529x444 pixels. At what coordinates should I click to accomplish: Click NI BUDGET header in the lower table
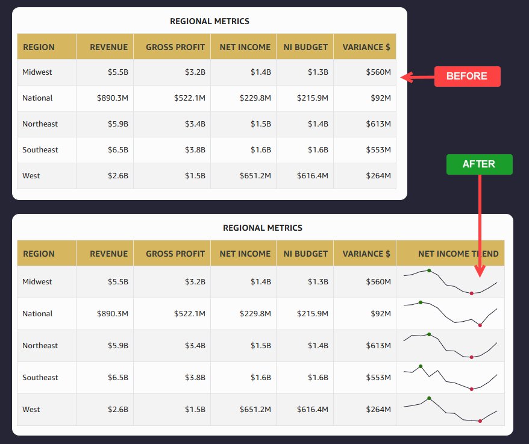(x=305, y=254)
